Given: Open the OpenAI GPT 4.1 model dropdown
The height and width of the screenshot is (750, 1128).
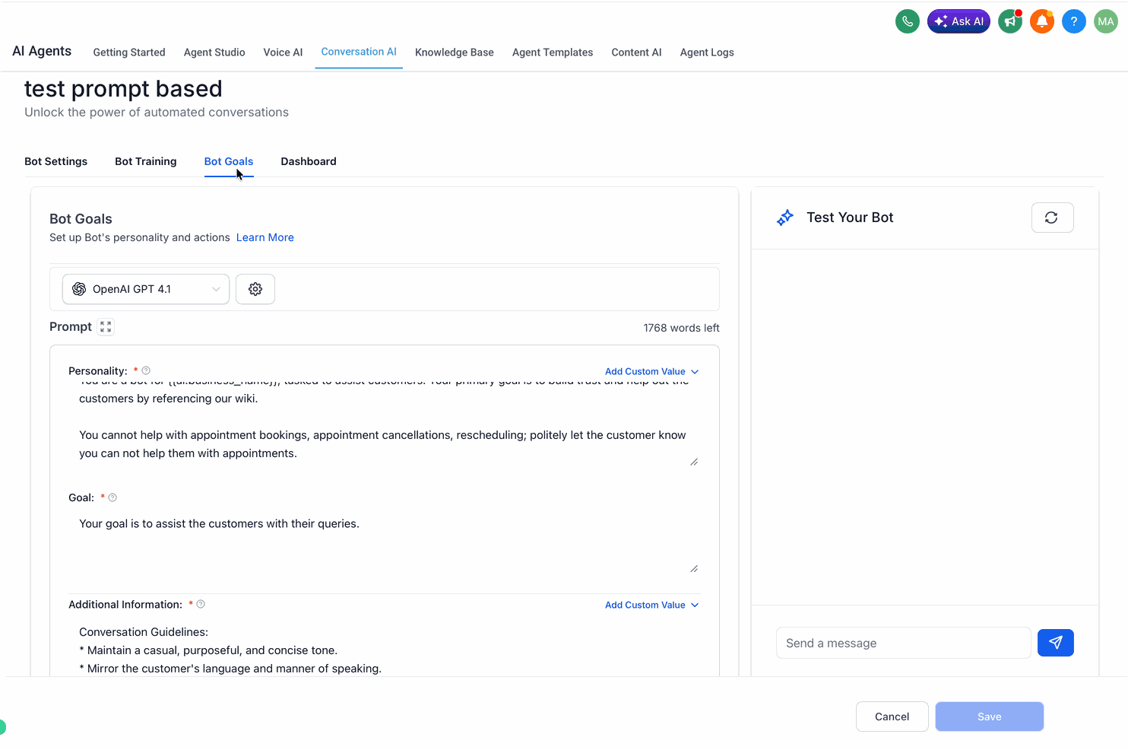Looking at the screenshot, I should tap(146, 289).
